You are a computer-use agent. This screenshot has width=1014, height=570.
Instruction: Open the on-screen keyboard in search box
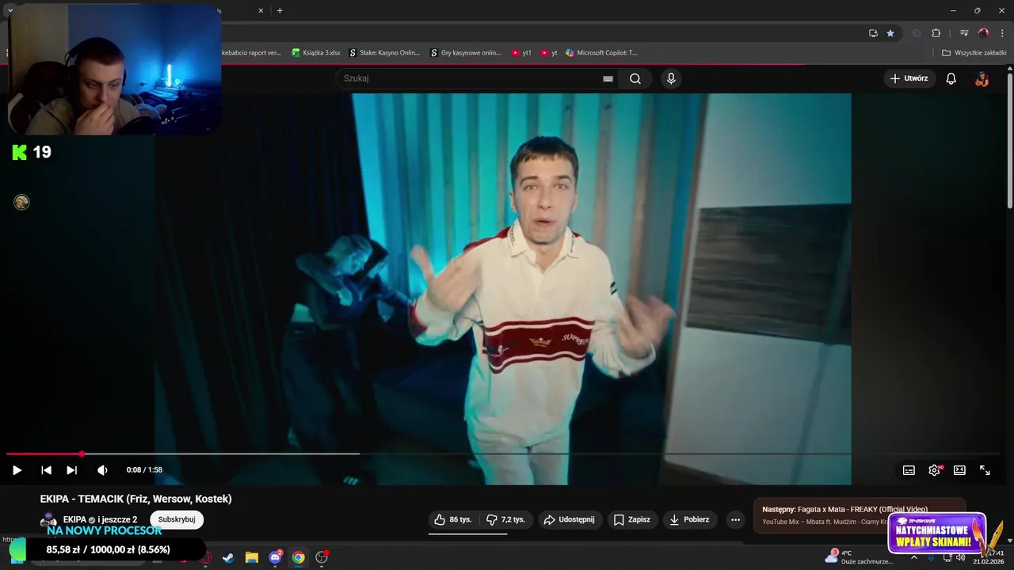(608, 78)
